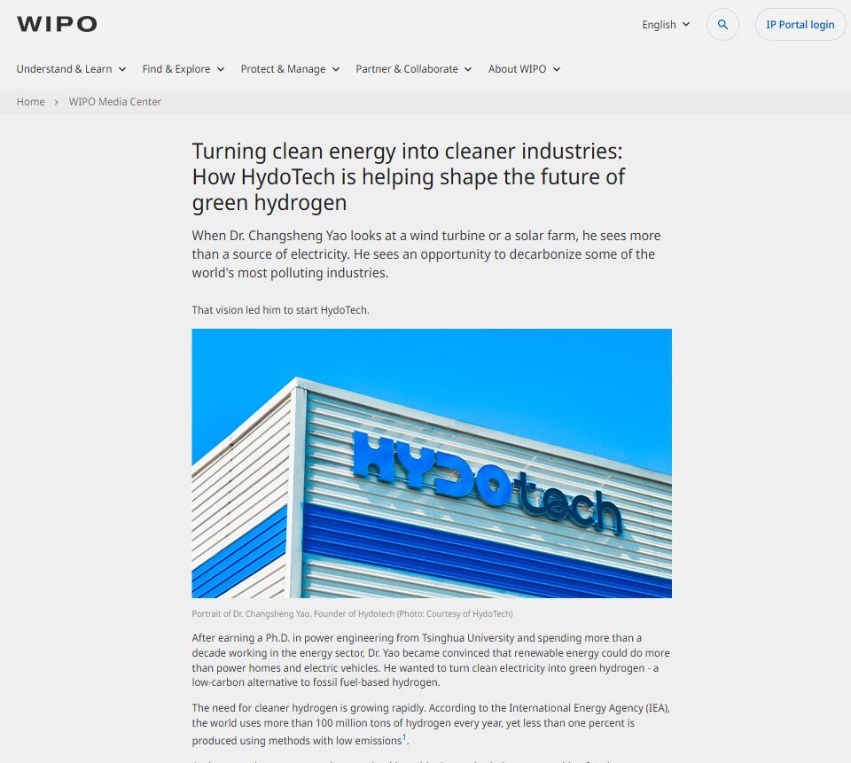Click the photo caption about Dr. Changsheng Yao

pos(352,614)
